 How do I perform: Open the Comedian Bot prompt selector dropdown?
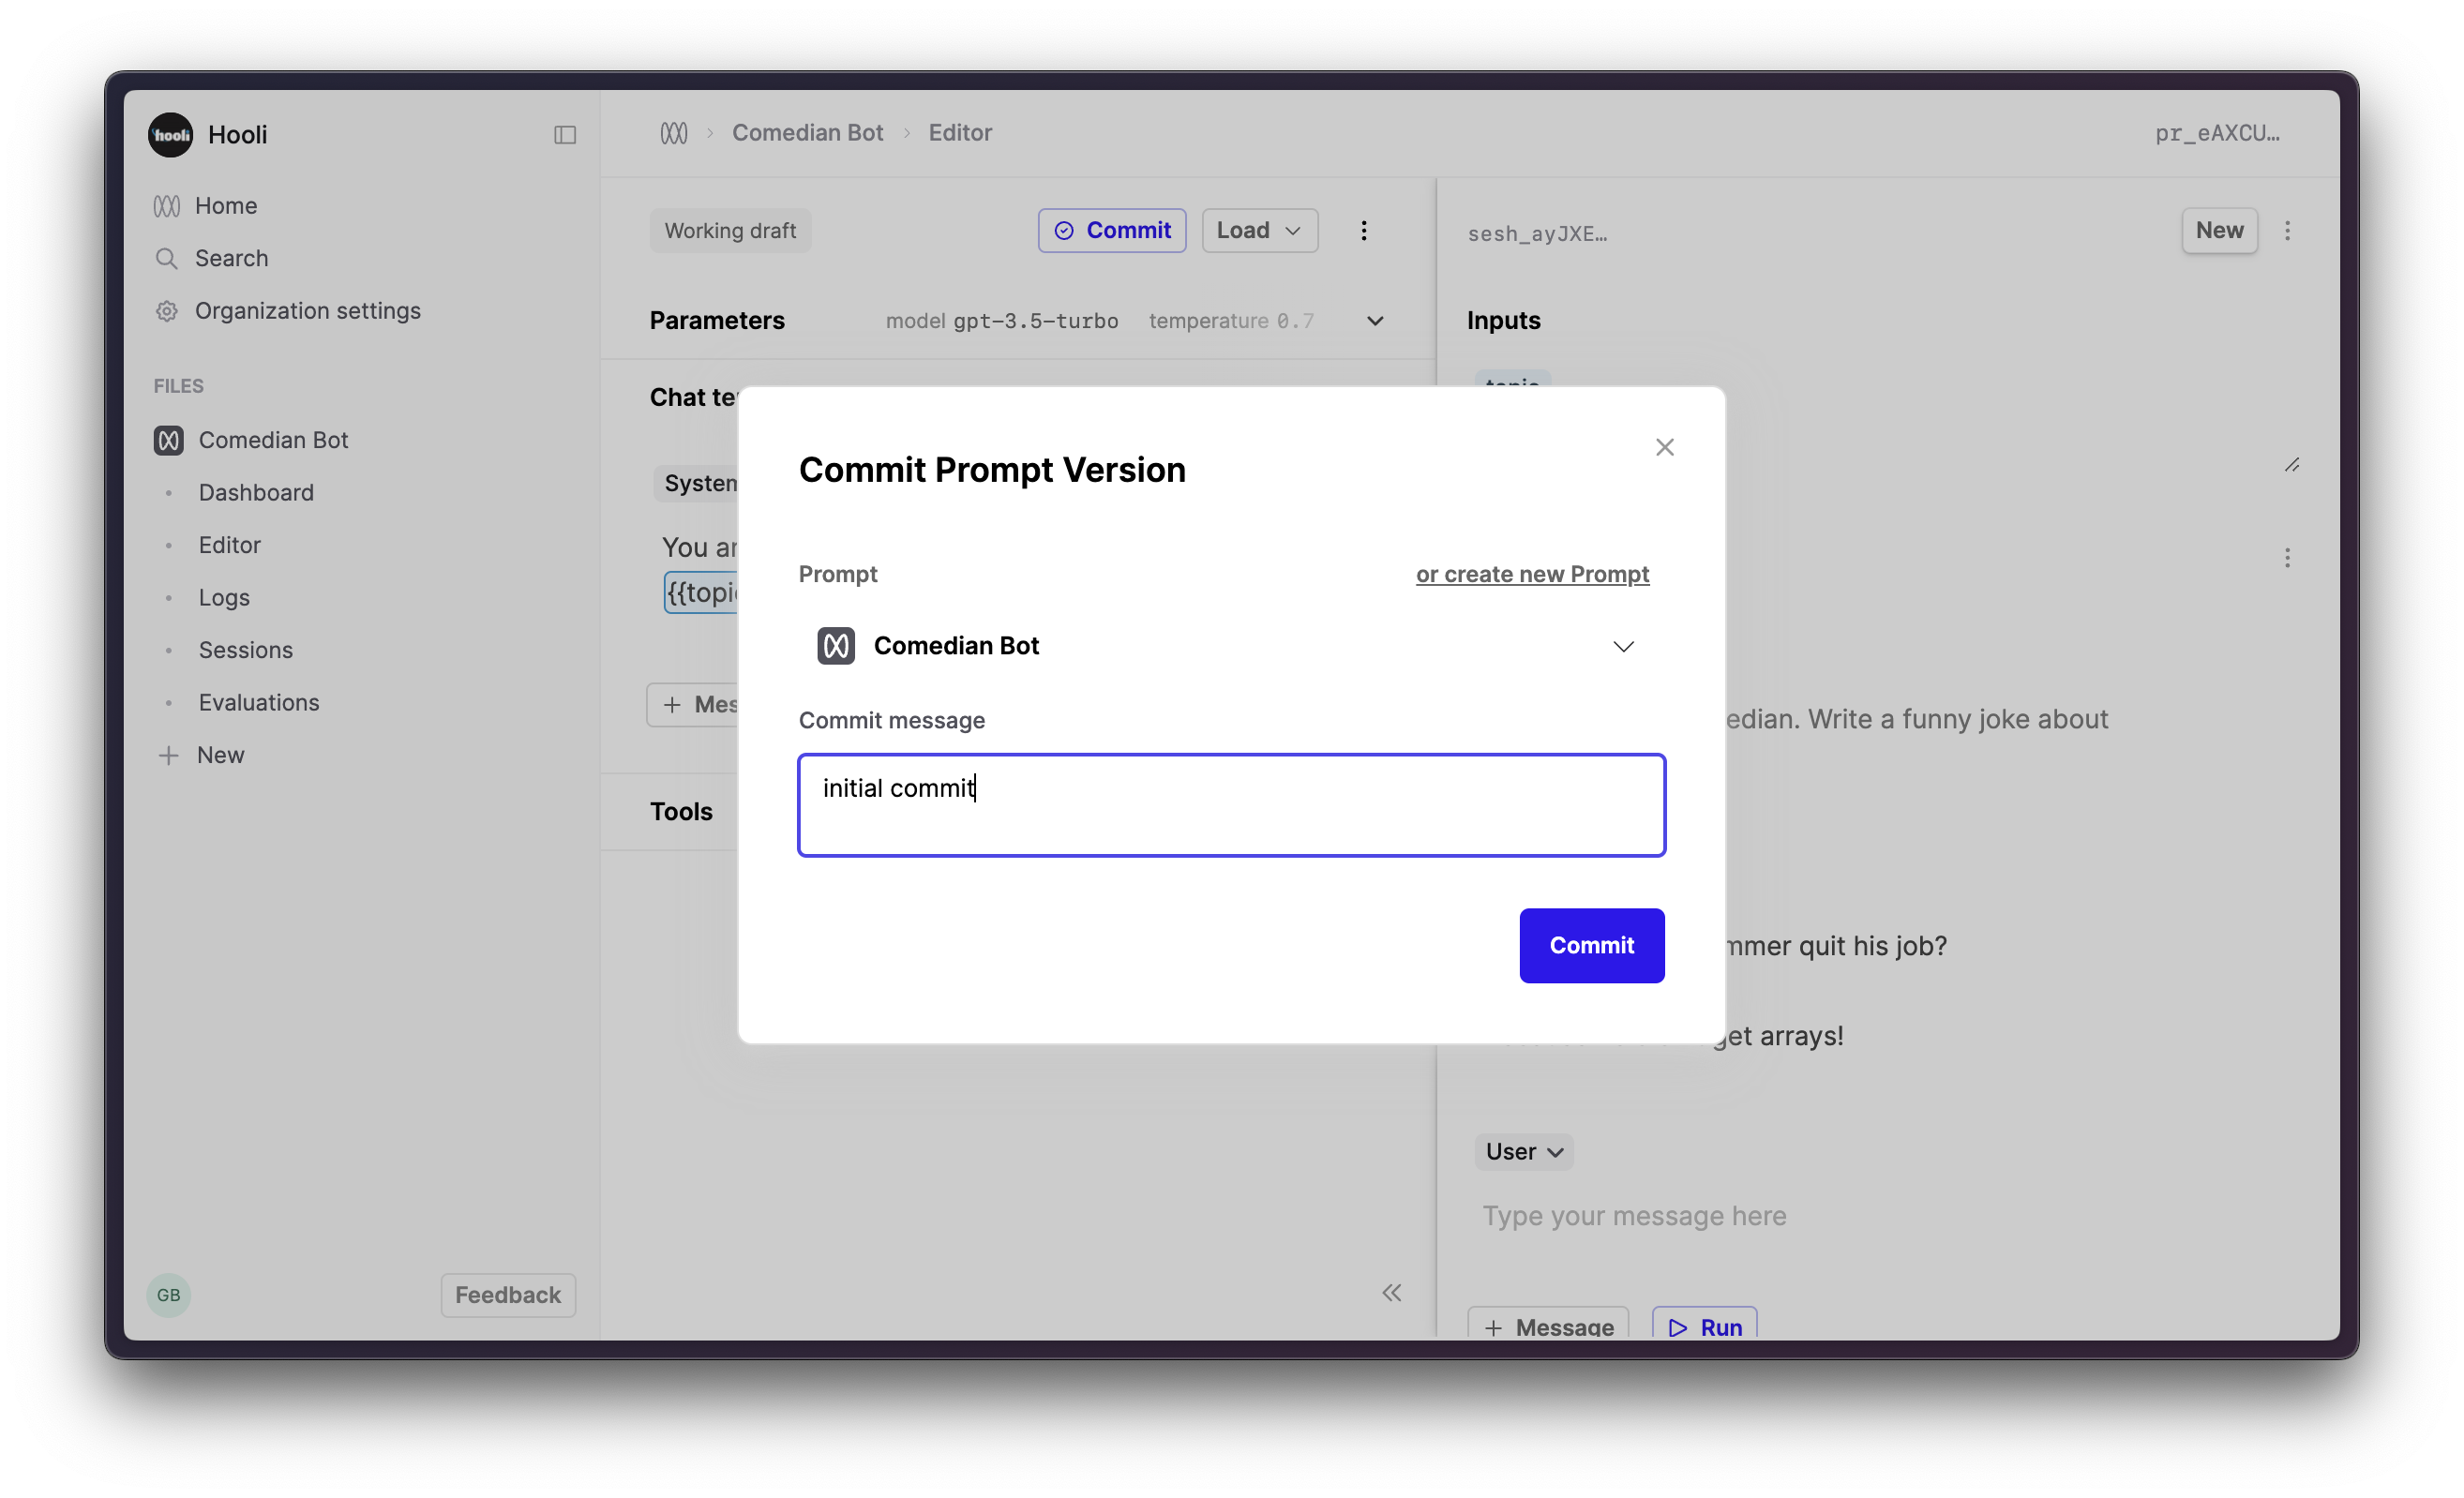pyautogui.click(x=1623, y=646)
